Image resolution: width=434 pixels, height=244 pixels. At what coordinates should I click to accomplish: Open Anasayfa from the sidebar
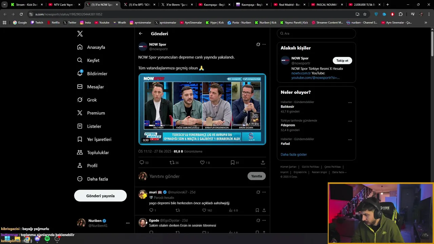point(91,47)
